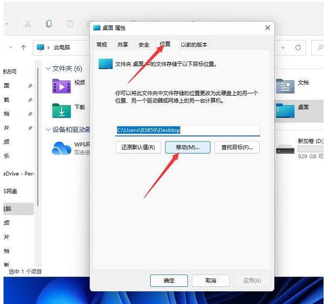Open the 文档 documents folder
Viewport: 324px width, 304px height.
[285, 86]
